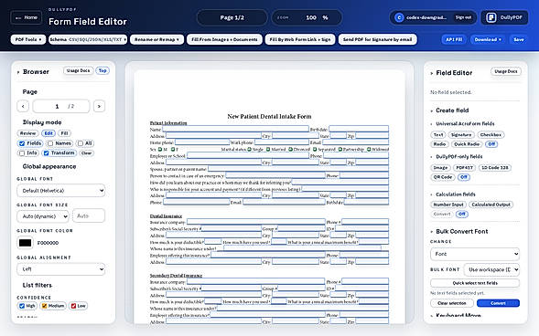Screen dimensions: 539x336
Task: Go to previous page arrow
Action: pos(23,106)
